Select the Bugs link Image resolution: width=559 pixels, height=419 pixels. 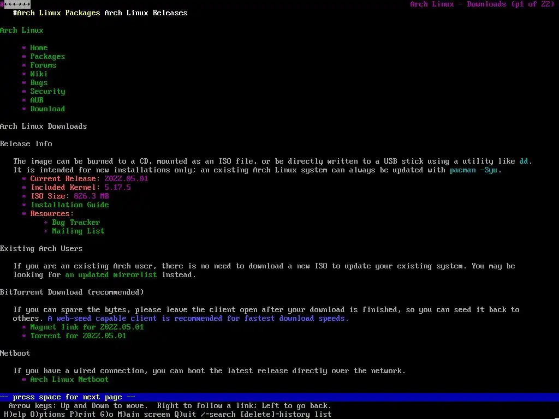coord(39,83)
